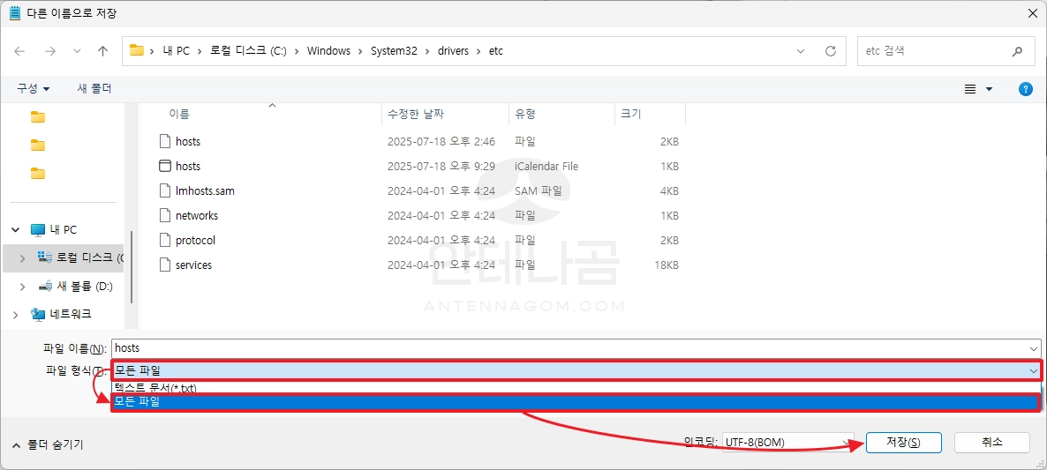Screen dimensions: 1047x470
Task: Open file name dropdown arrow
Action: 1035,348
